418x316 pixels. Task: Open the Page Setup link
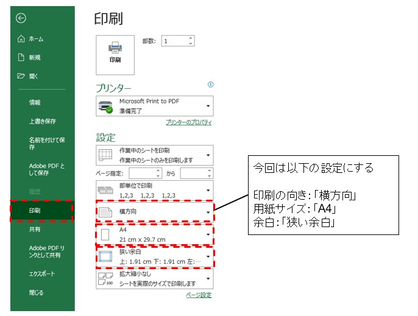(x=199, y=295)
